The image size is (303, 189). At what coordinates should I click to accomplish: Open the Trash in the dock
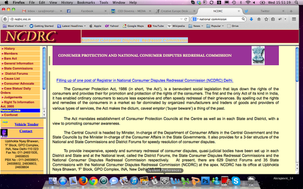click(251, 181)
